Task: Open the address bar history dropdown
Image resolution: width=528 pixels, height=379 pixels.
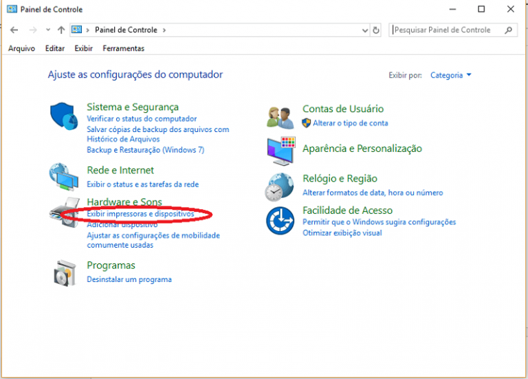Action: point(364,30)
